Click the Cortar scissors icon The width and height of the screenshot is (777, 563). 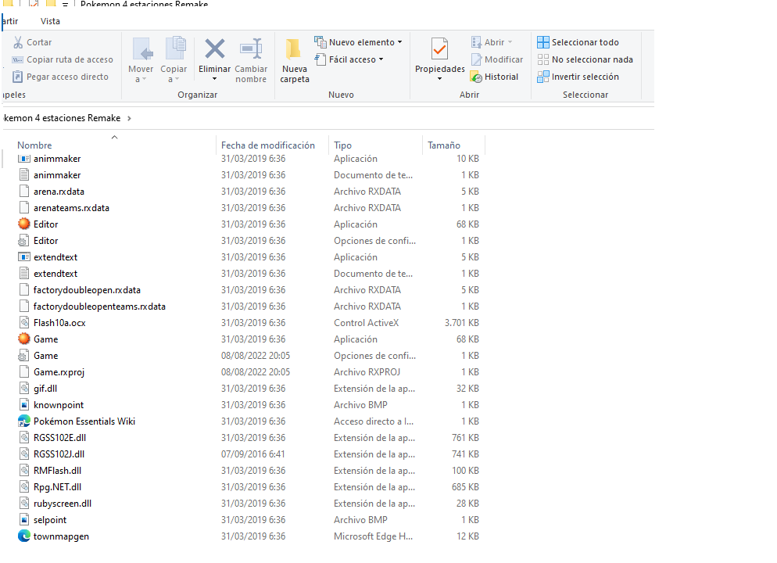[18, 42]
